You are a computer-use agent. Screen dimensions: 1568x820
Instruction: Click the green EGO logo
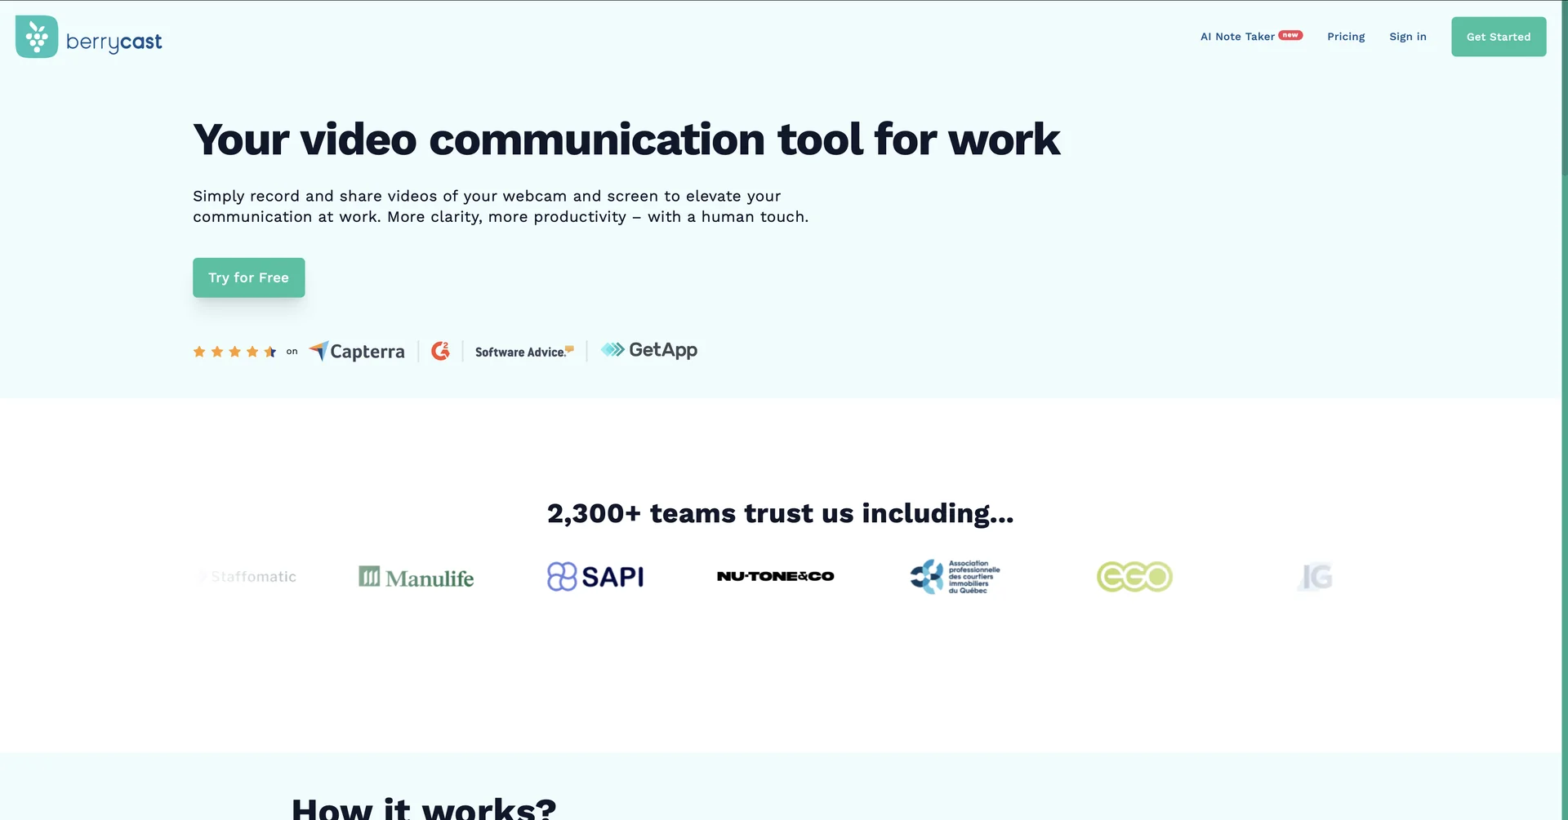[1134, 577]
